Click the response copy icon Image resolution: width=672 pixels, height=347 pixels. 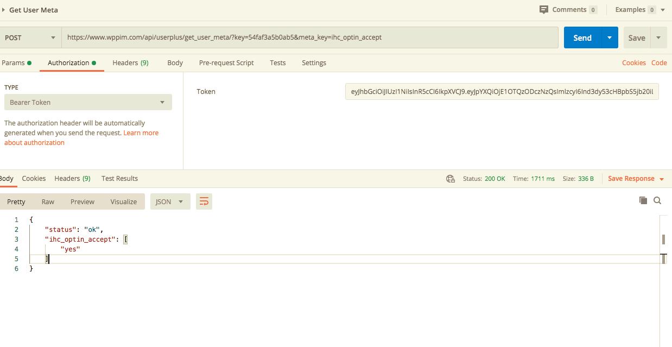643,200
